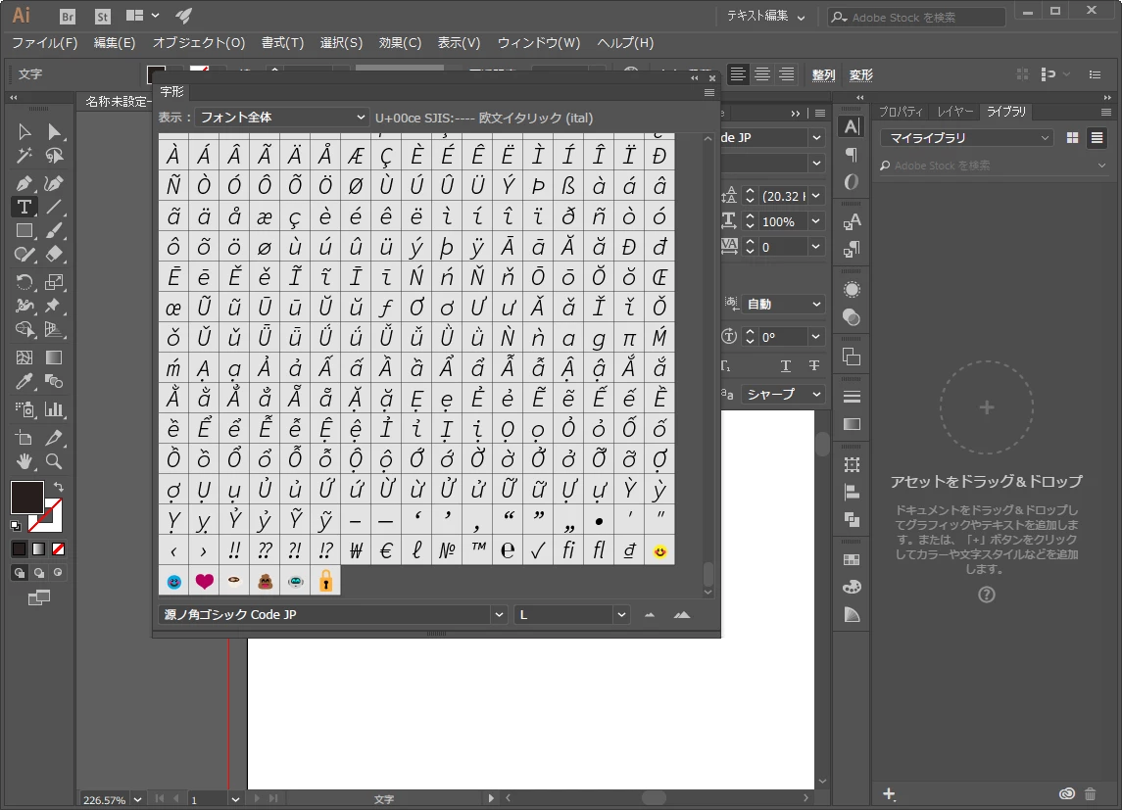Select the Selection tool arrow
The image size is (1122, 810).
[24, 131]
